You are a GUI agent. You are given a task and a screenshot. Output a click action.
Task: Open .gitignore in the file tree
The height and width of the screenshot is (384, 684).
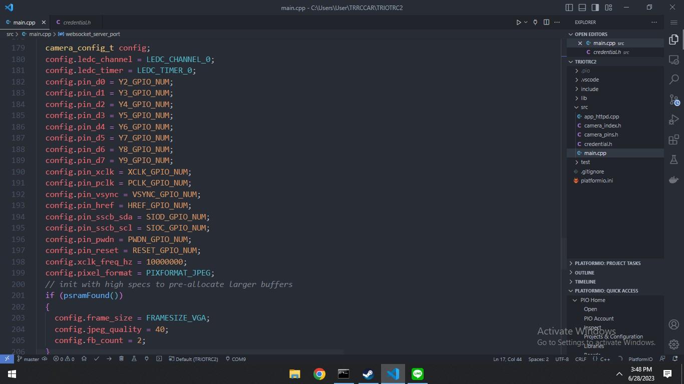click(615, 171)
